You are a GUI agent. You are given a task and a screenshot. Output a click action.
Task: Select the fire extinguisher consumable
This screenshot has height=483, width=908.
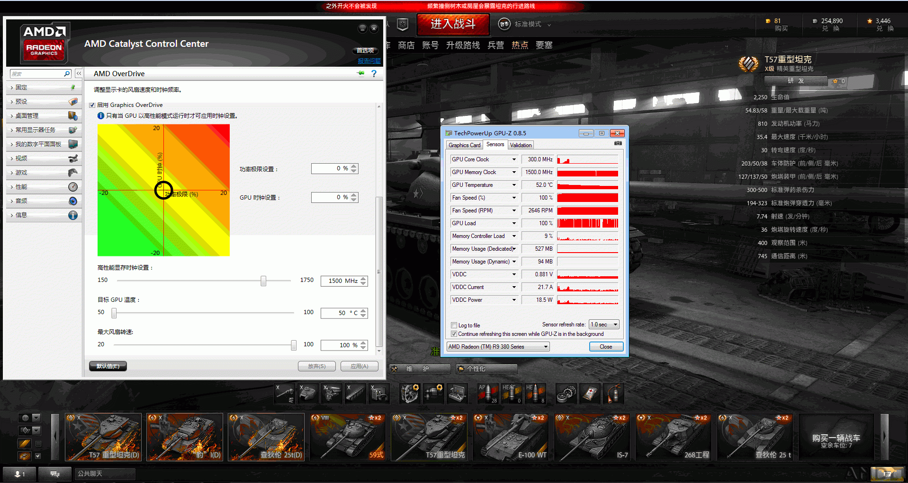(x=613, y=394)
